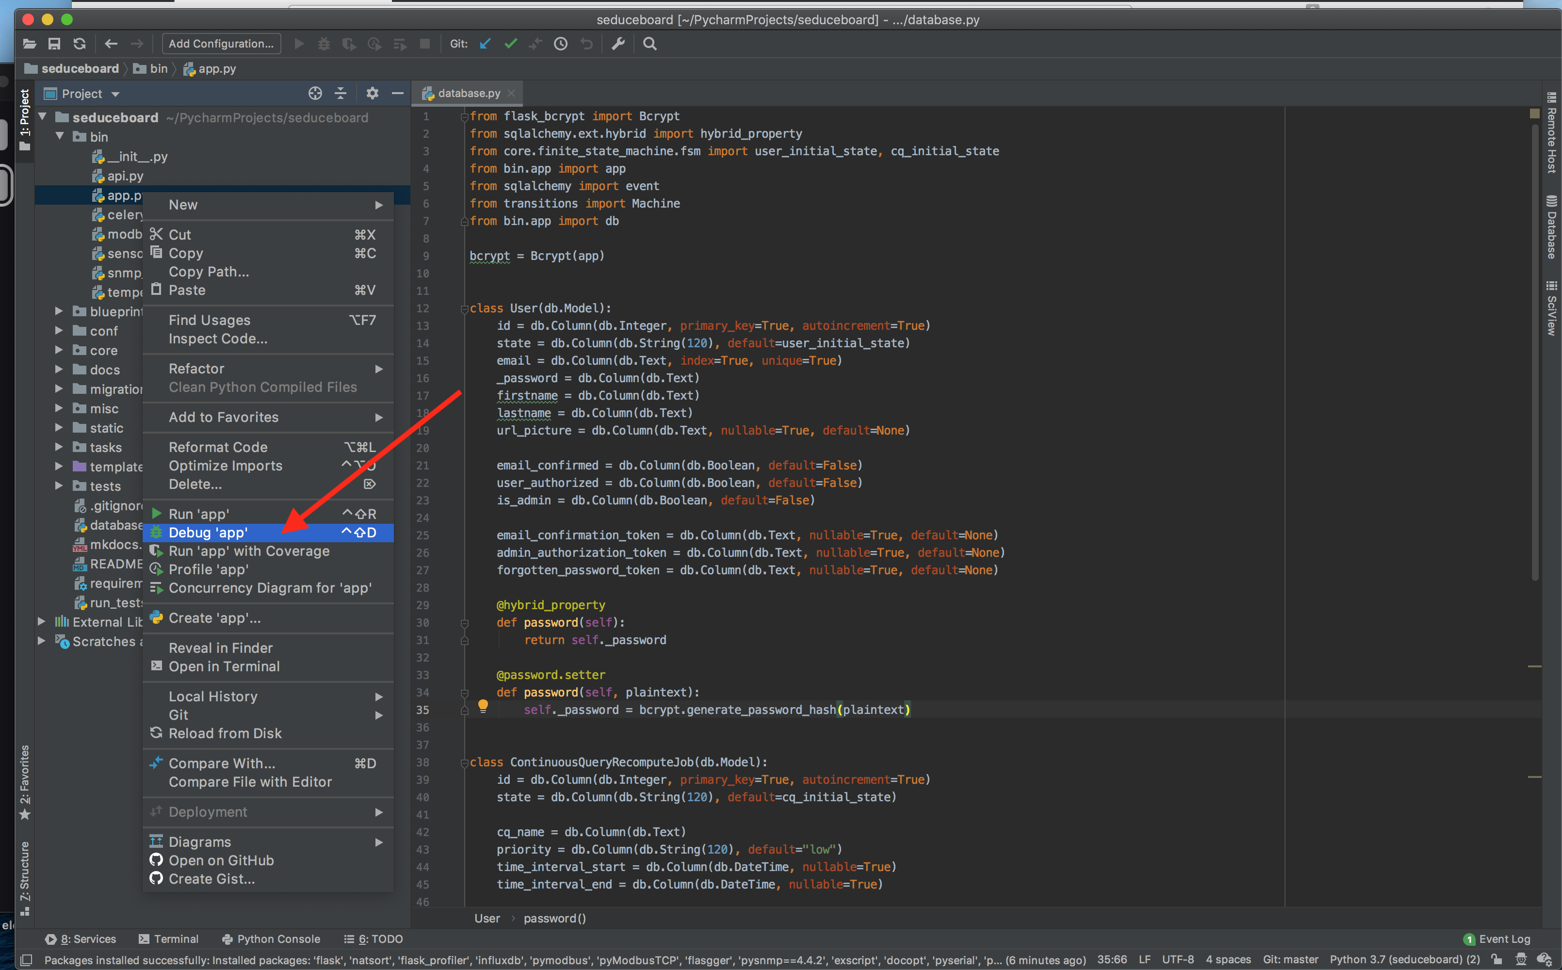Open the Structure tool window
This screenshot has height=970, width=1562.
tap(24, 878)
